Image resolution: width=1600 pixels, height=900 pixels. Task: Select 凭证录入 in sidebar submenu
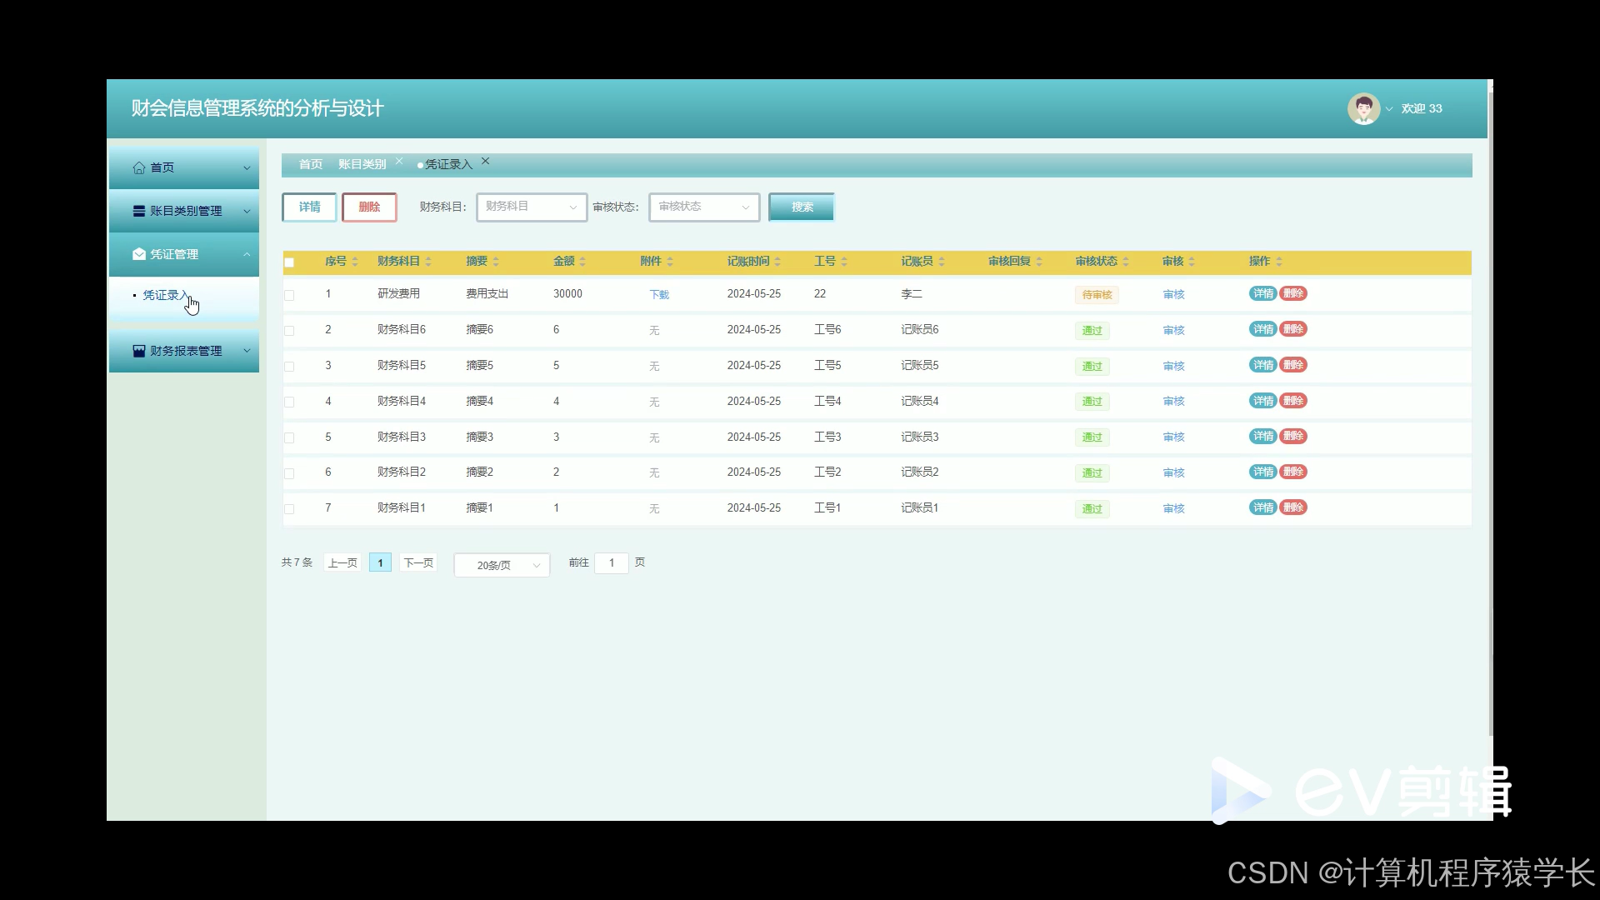point(165,295)
